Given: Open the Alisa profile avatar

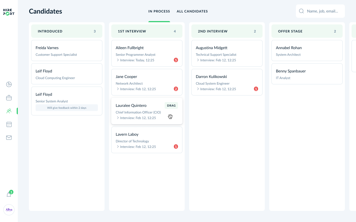Looking at the screenshot, I should 9,210.
